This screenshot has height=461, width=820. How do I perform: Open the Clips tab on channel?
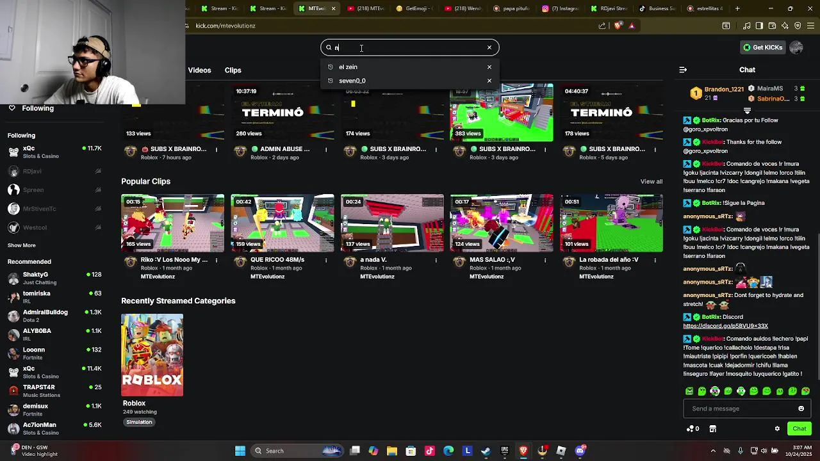point(233,70)
